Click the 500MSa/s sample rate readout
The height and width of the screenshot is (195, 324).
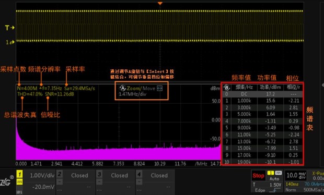pyautogui.click(x=314, y=190)
